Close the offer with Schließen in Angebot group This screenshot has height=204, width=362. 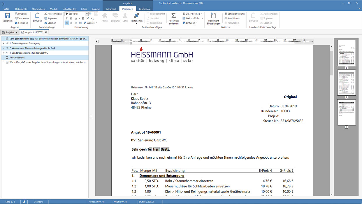click(21, 23)
